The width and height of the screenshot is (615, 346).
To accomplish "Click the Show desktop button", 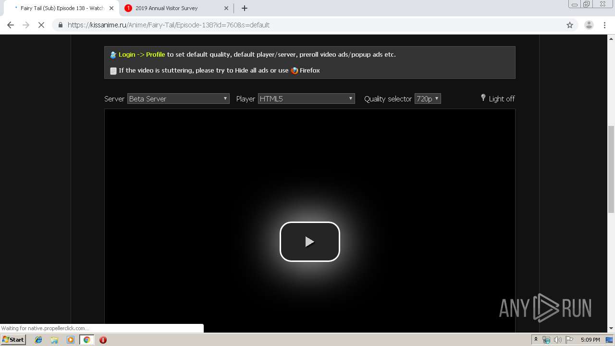I will (610, 340).
